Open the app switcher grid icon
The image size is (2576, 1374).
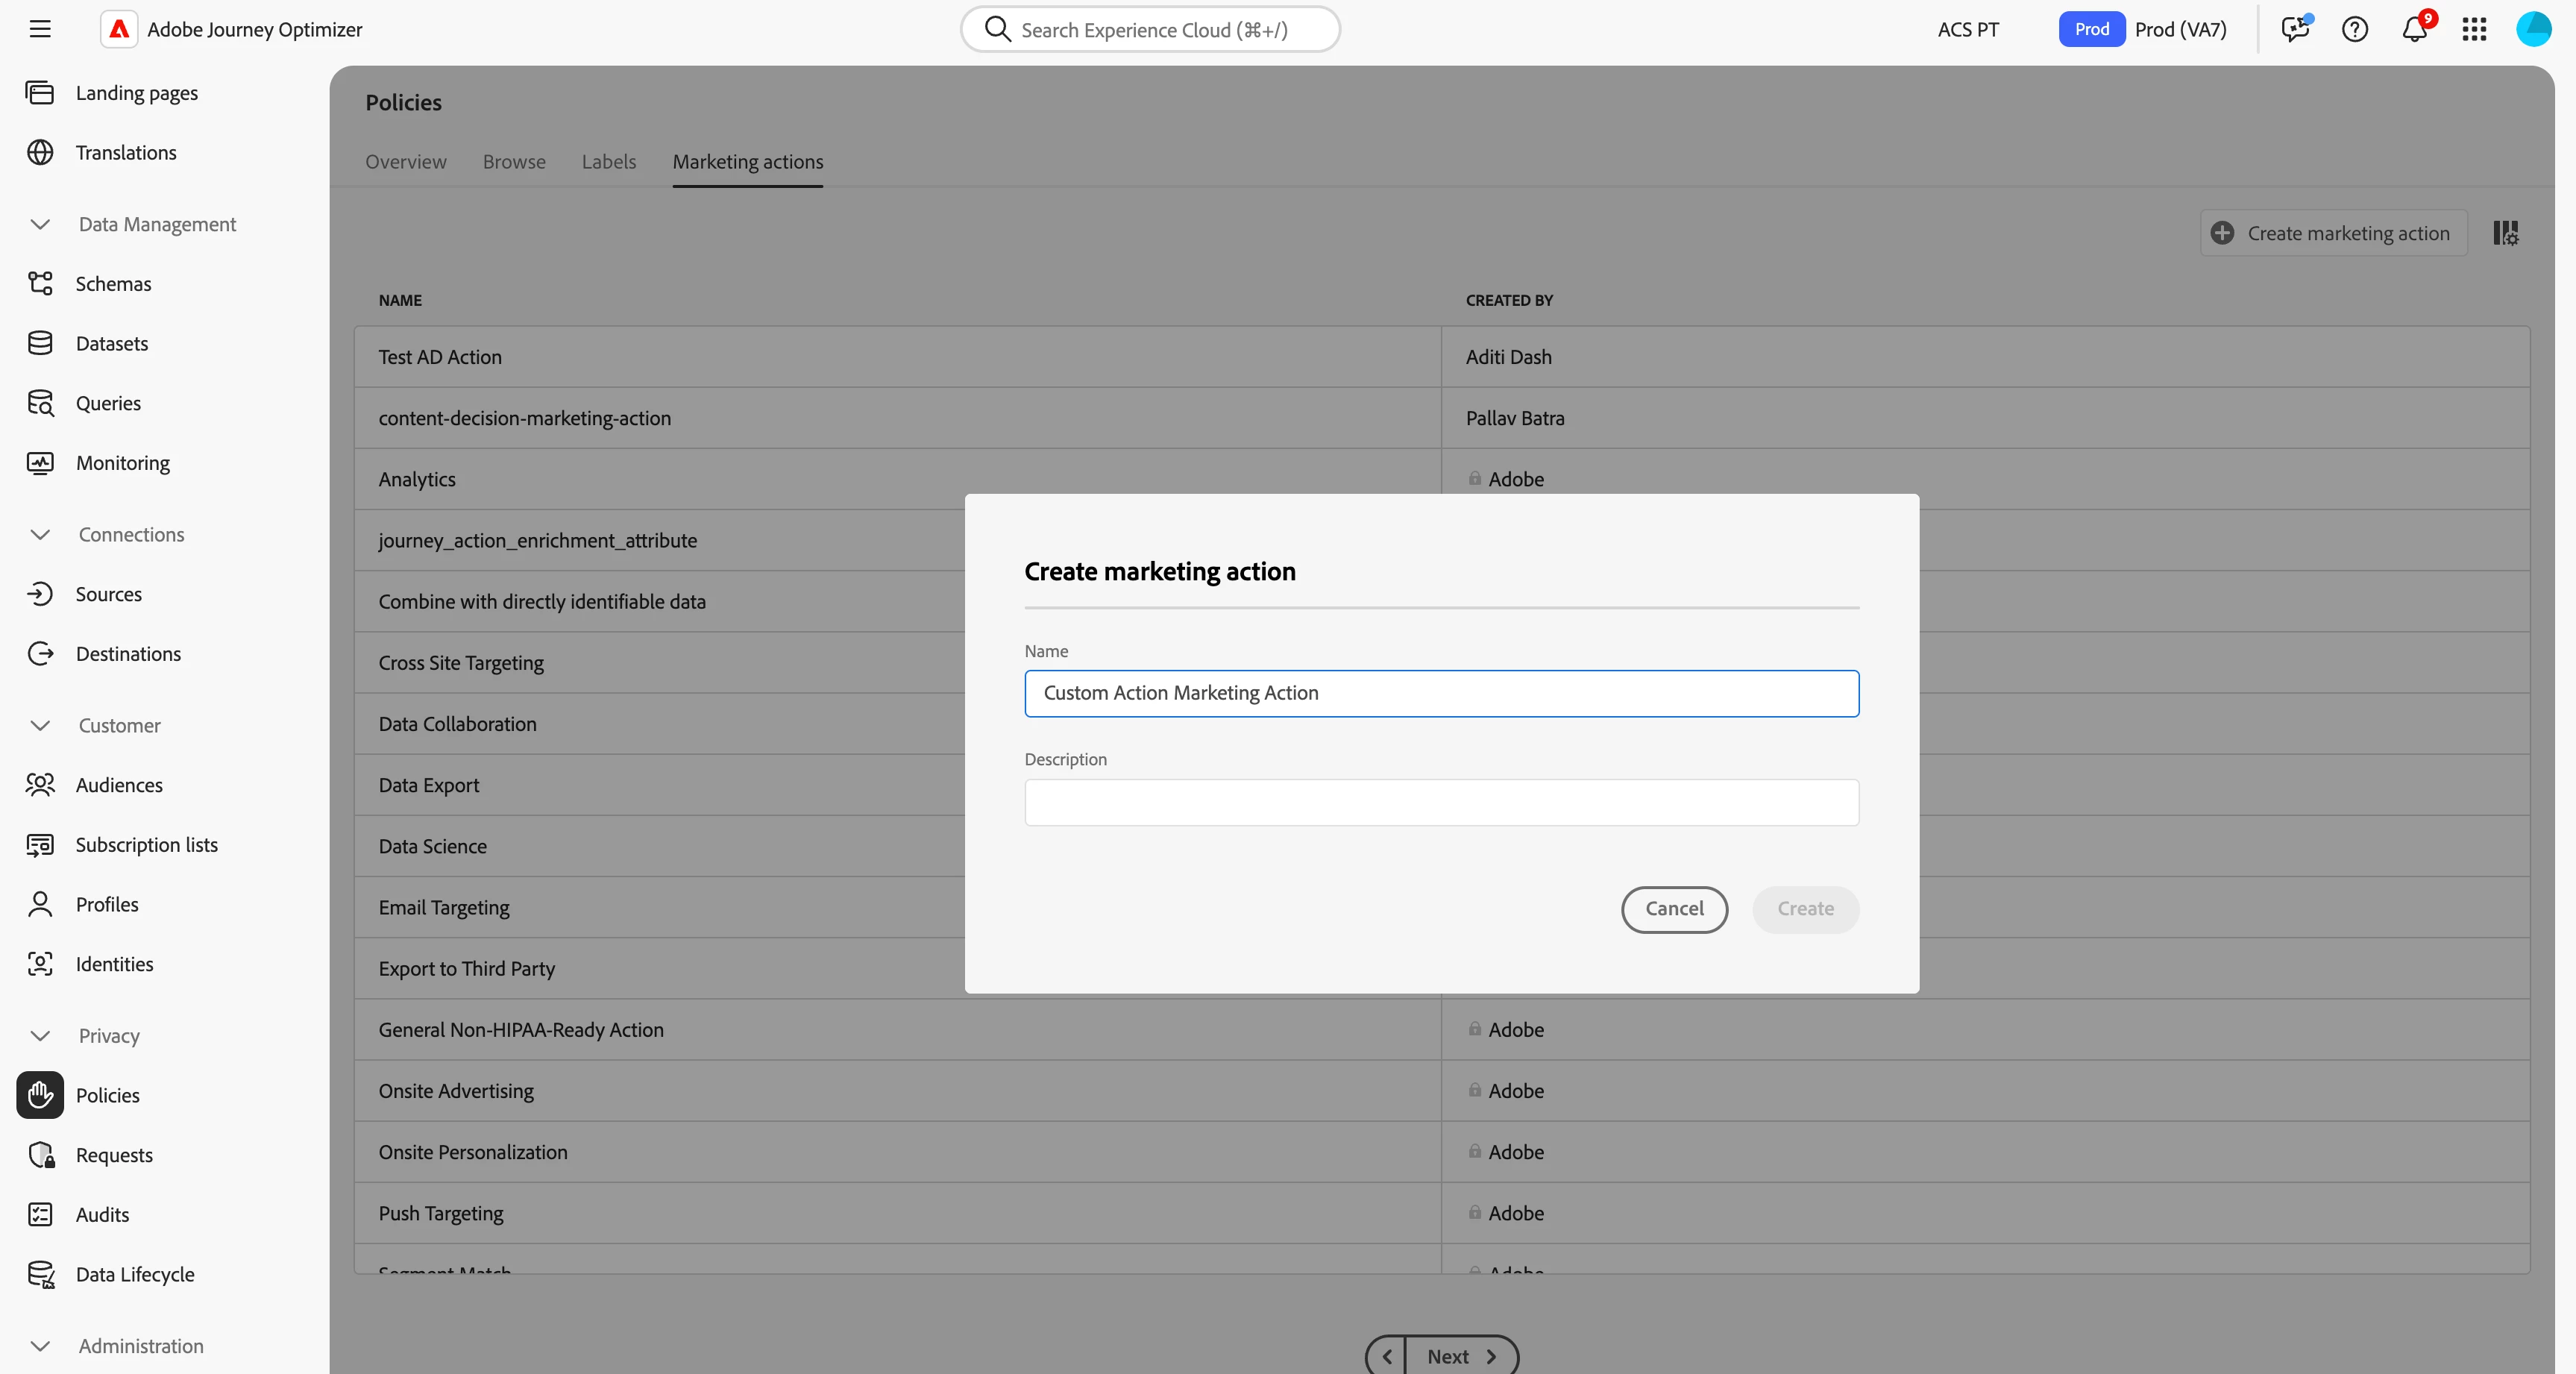(2474, 29)
